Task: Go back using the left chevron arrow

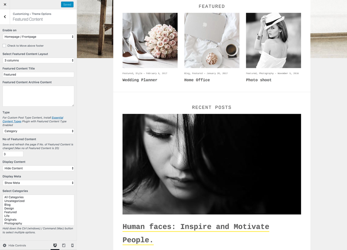Action: coord(5,17)
